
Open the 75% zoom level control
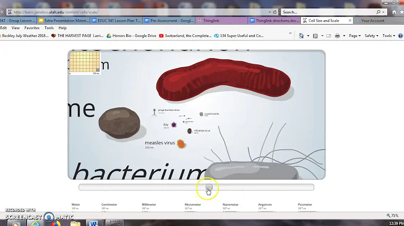point(393,215)
